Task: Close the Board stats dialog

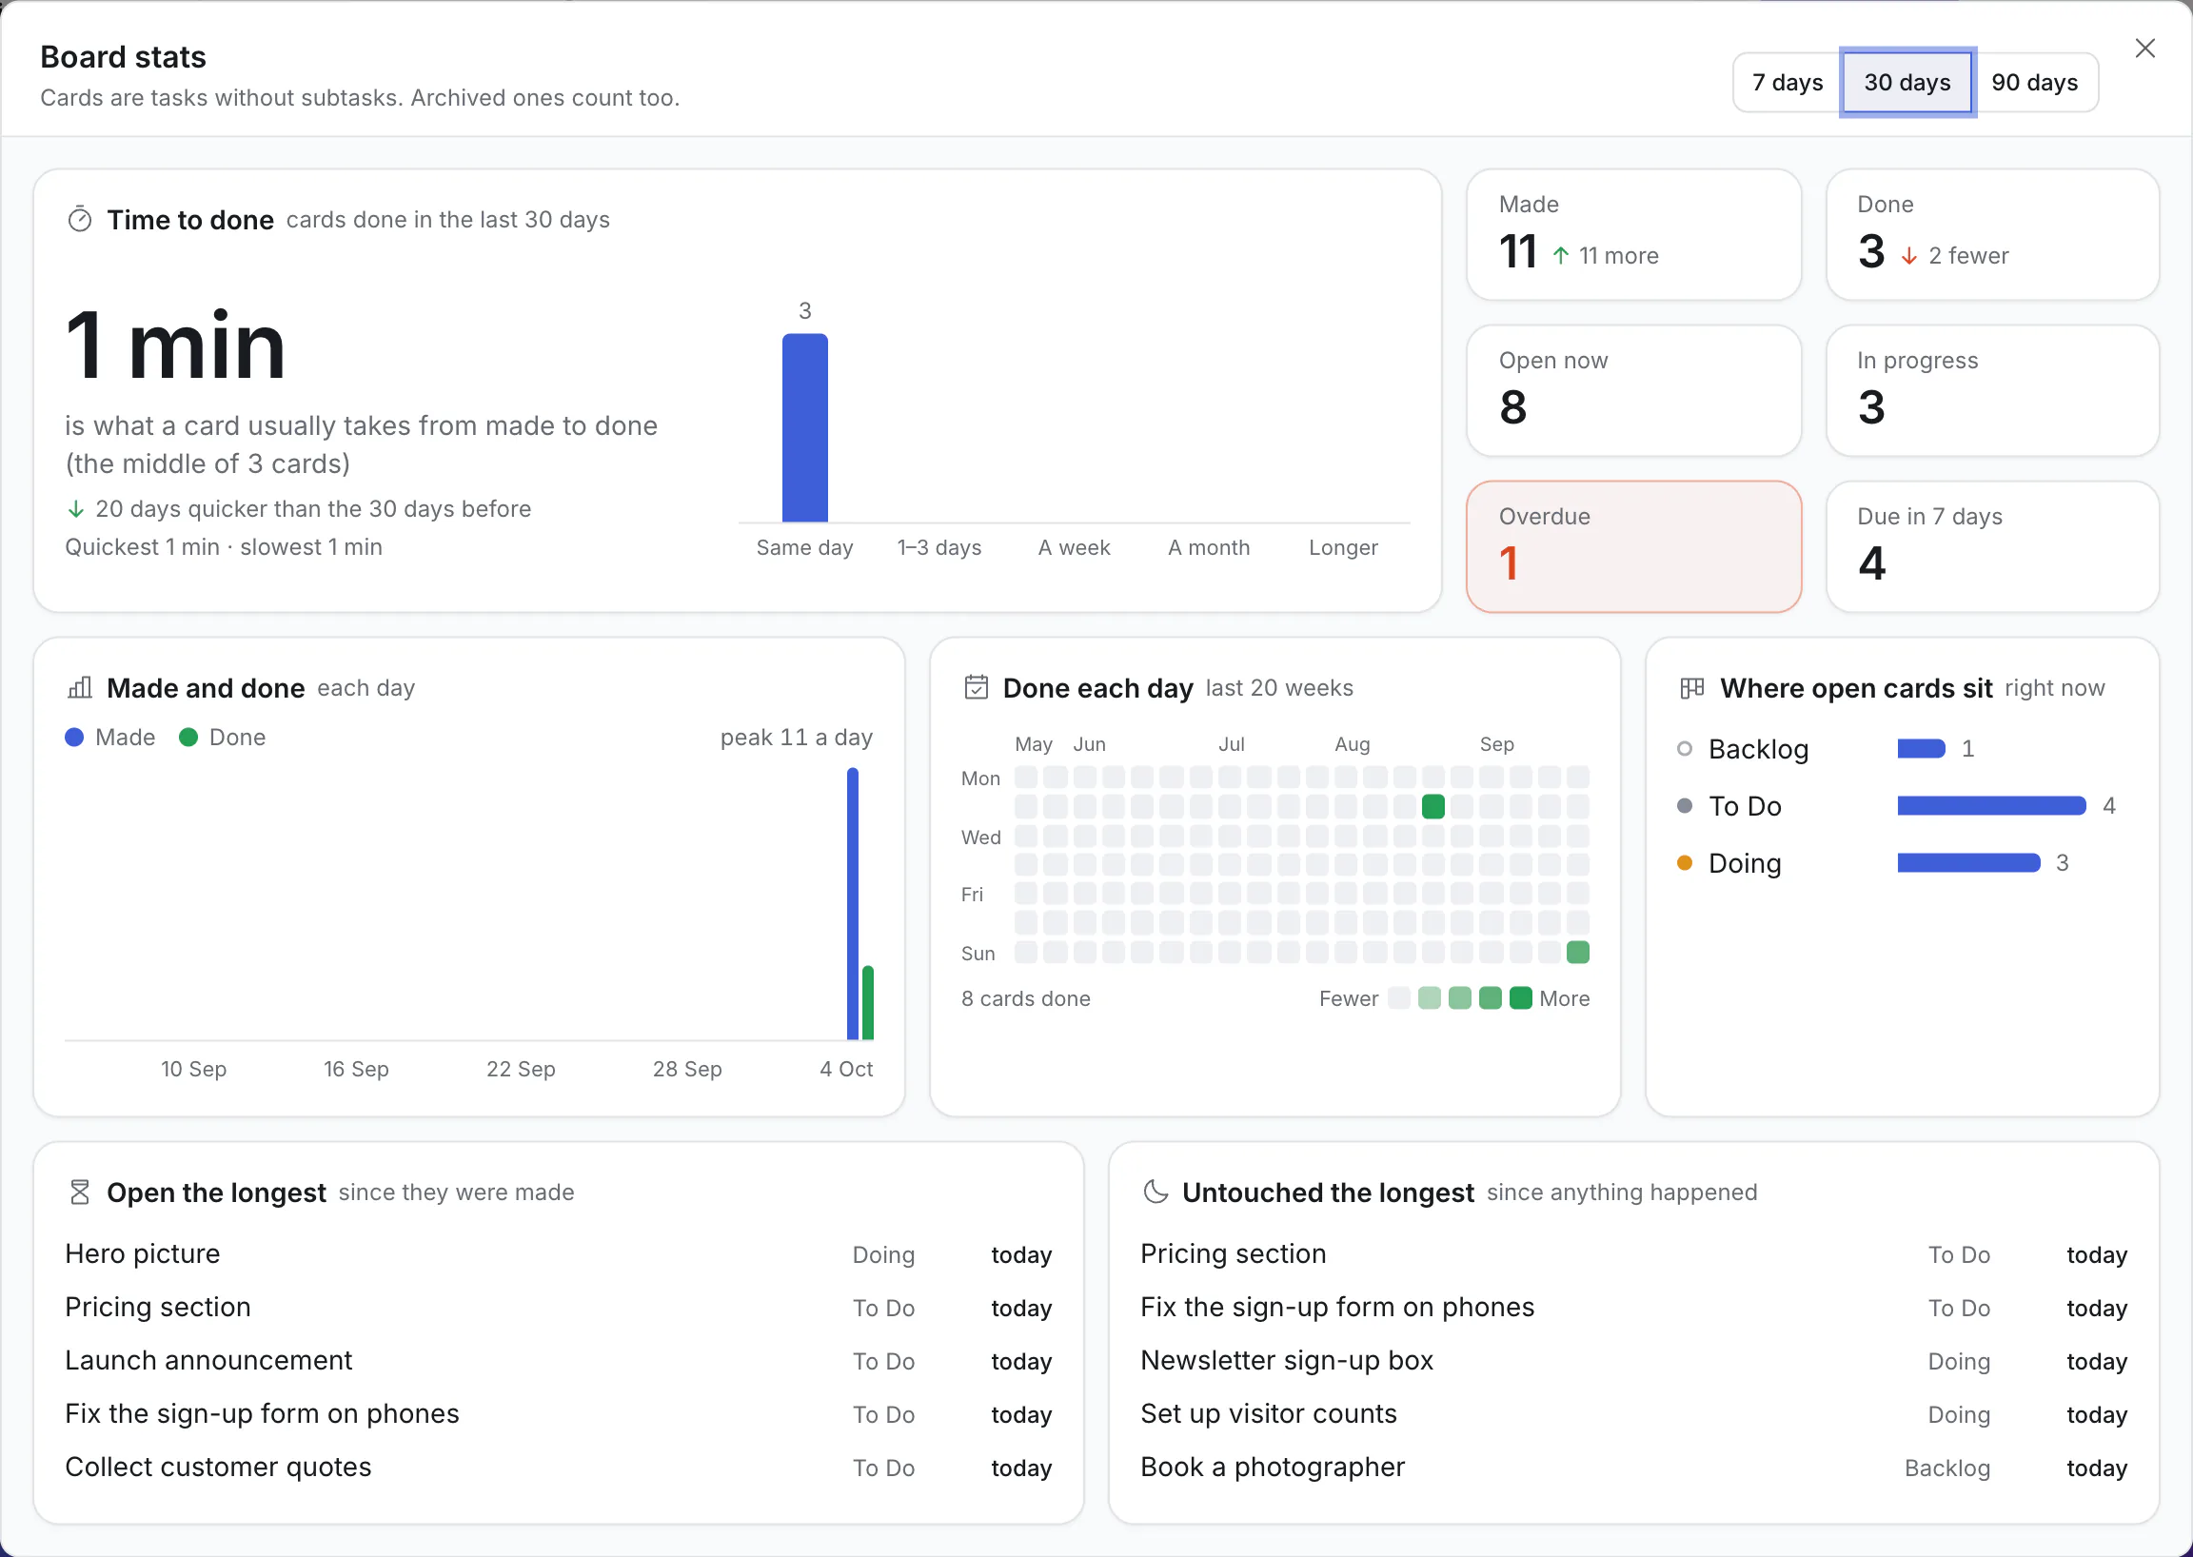Action: pyautogui.click(x=2144, y=48)
